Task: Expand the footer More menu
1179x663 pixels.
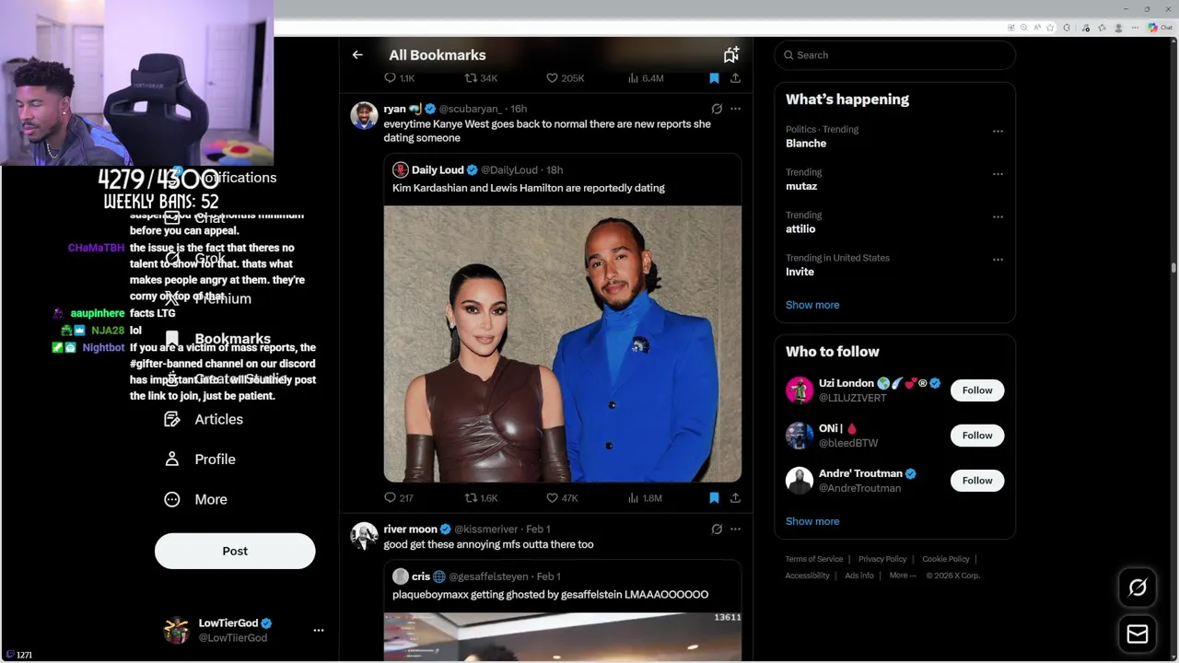Action: 903,576
